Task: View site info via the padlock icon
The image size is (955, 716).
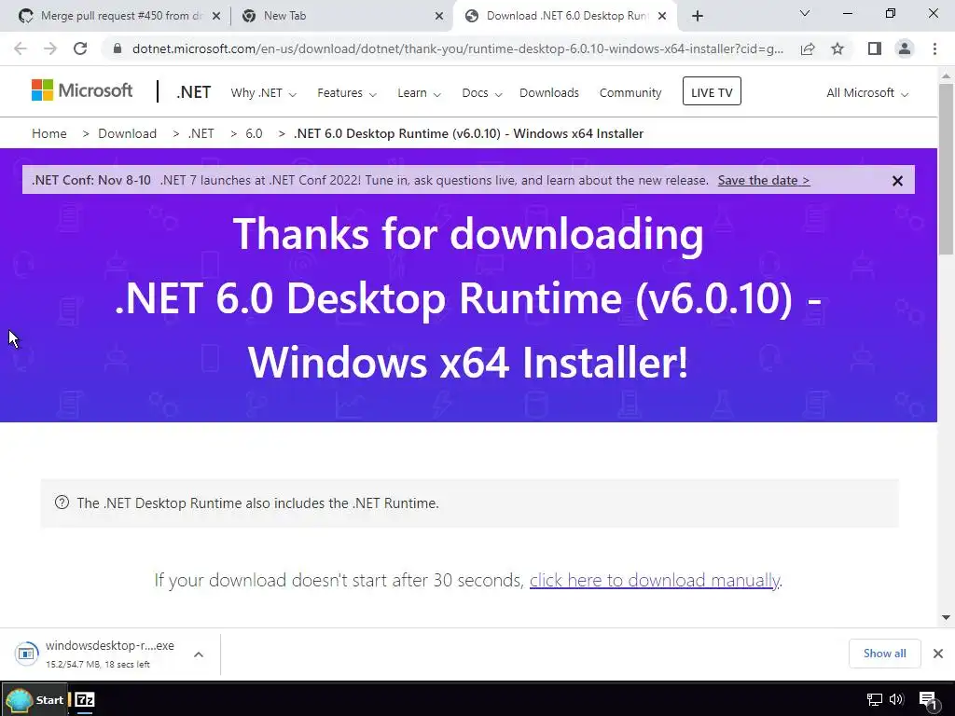Action: (x=118, y=48)
